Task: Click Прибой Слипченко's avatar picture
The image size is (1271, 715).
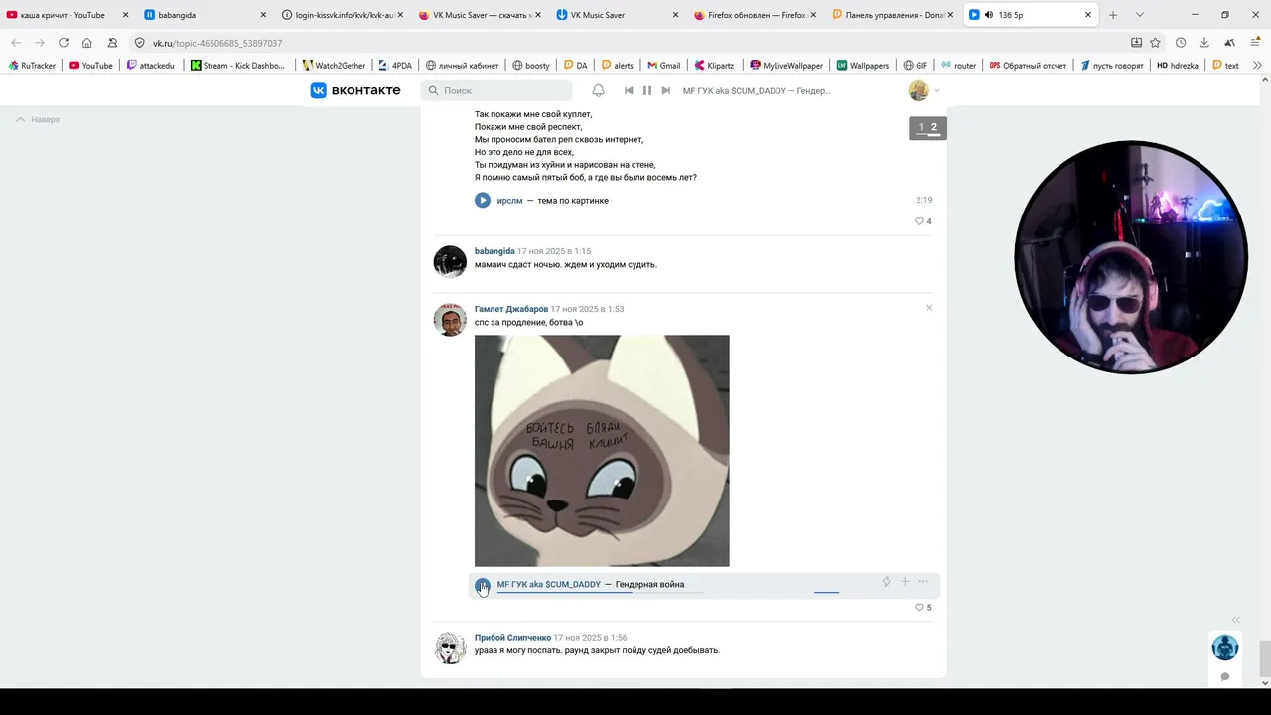Action: click(450, 647)
